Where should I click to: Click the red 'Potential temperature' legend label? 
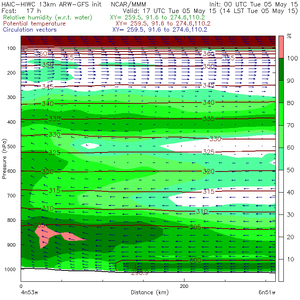[x=34, y=24]
